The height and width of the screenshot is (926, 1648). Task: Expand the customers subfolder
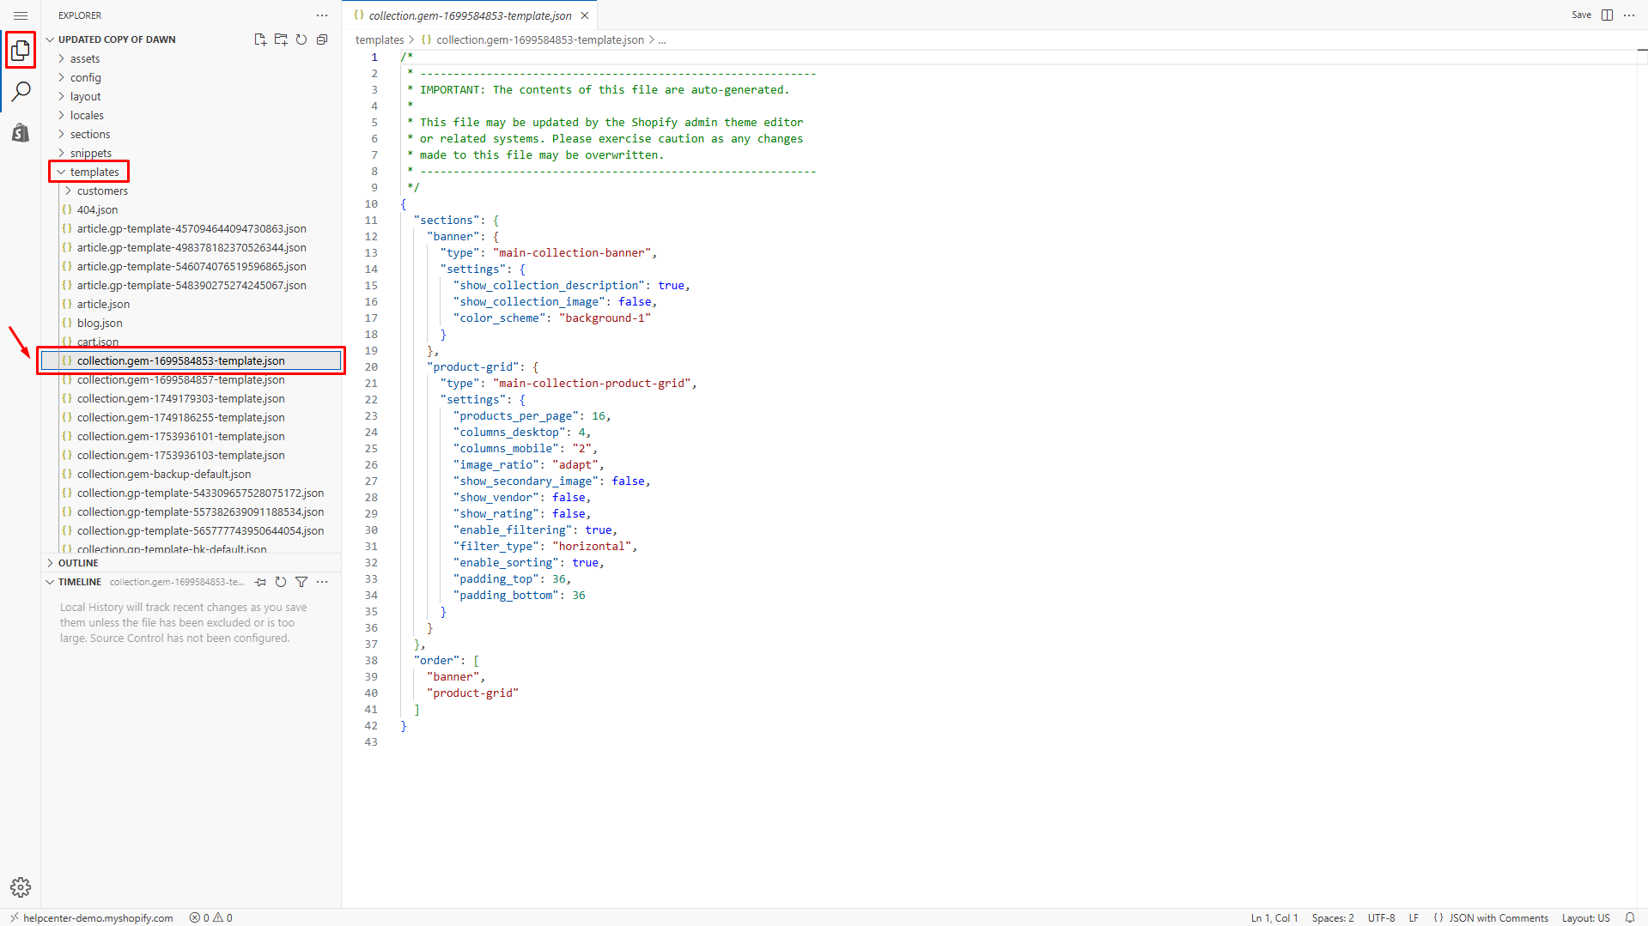[x=101, y=191]
